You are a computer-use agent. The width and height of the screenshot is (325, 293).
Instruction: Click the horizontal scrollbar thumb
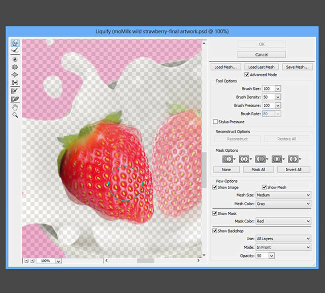coord(146,261)
